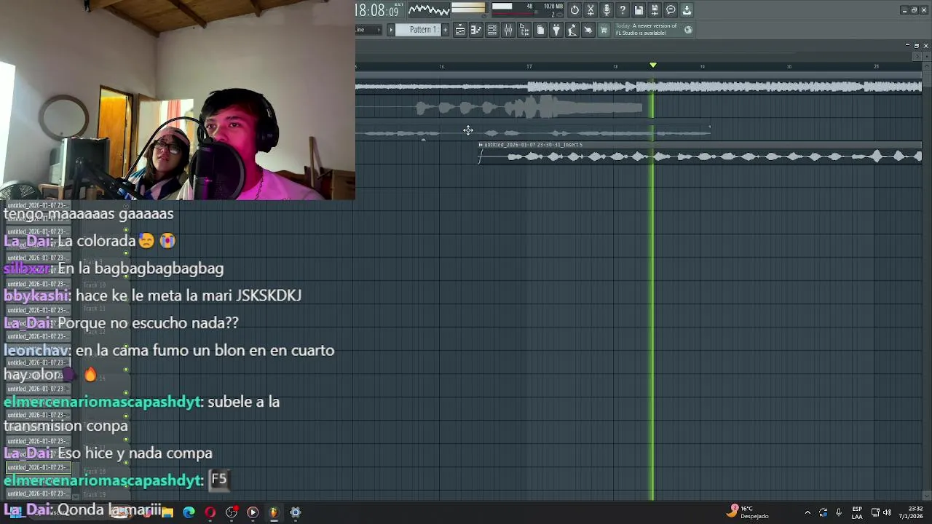Show hidden system tray icons chevron

tap(807, 512)
